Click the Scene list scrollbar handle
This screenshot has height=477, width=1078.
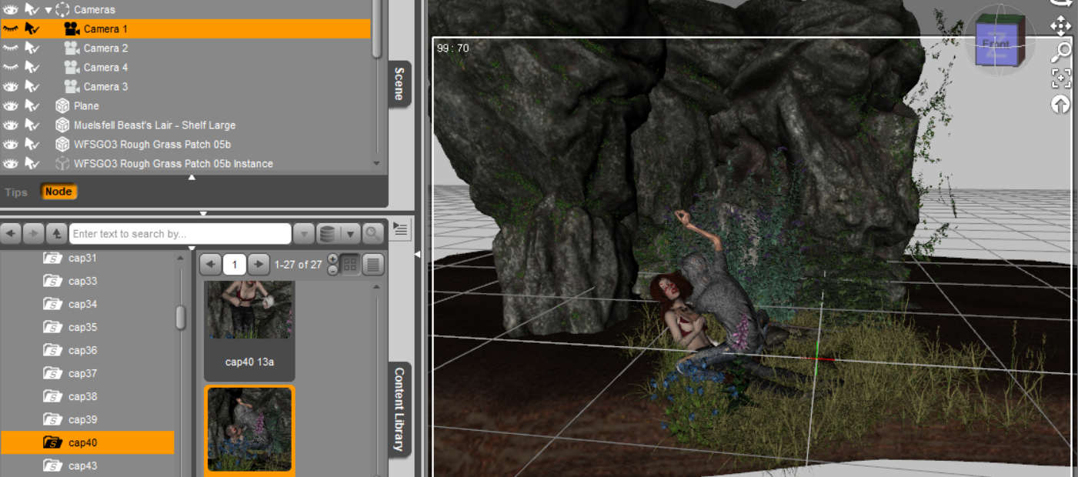(376, 28)
